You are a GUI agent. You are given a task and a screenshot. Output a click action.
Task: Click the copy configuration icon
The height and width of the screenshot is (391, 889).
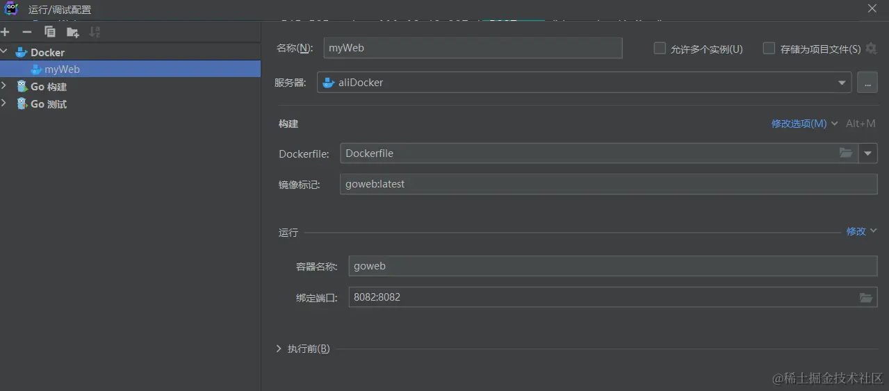pos(50,32)
